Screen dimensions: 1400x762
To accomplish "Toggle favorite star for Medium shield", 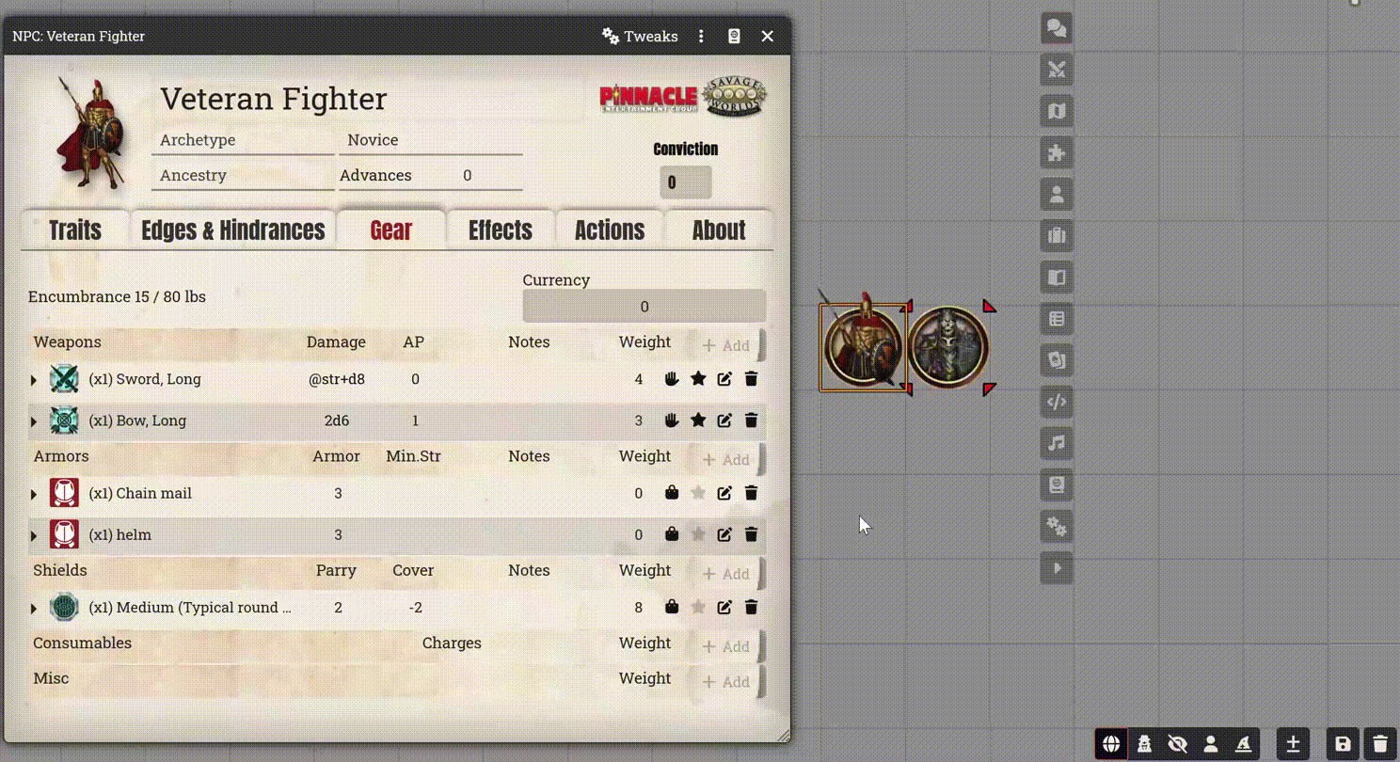I will [698, 608].
